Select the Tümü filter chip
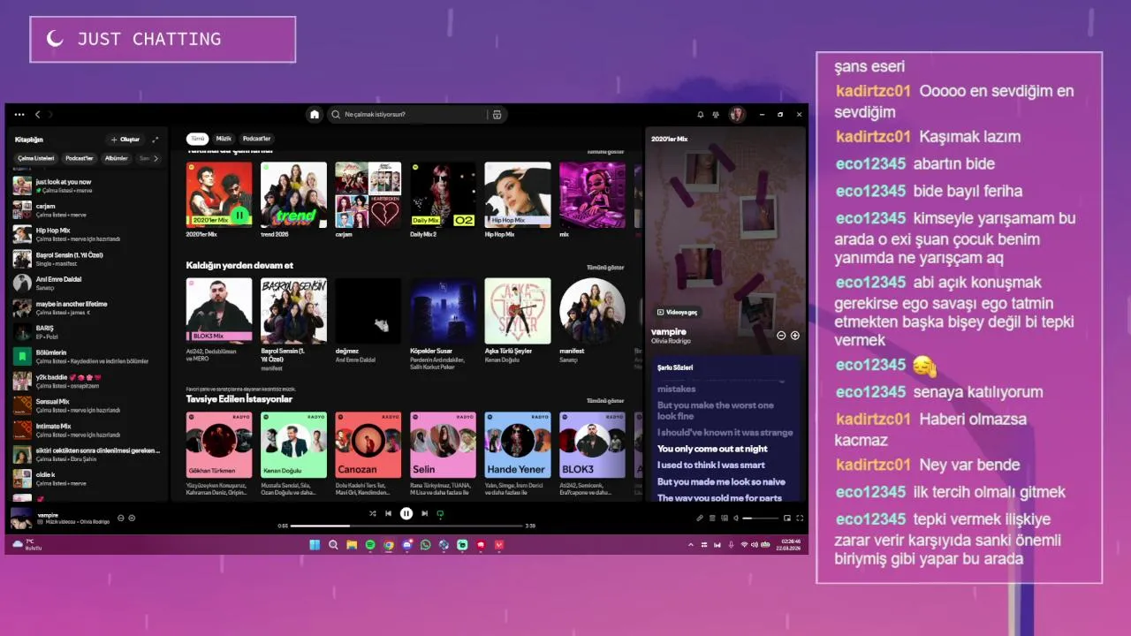This screenshot has height=636, width=1131. pyautogui.click(x=198, y=139)
